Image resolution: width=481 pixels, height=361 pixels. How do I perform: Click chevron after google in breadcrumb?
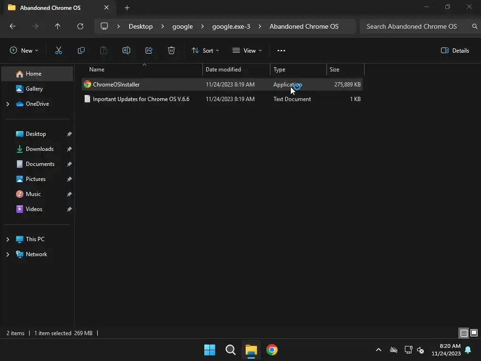coord(202,26)
